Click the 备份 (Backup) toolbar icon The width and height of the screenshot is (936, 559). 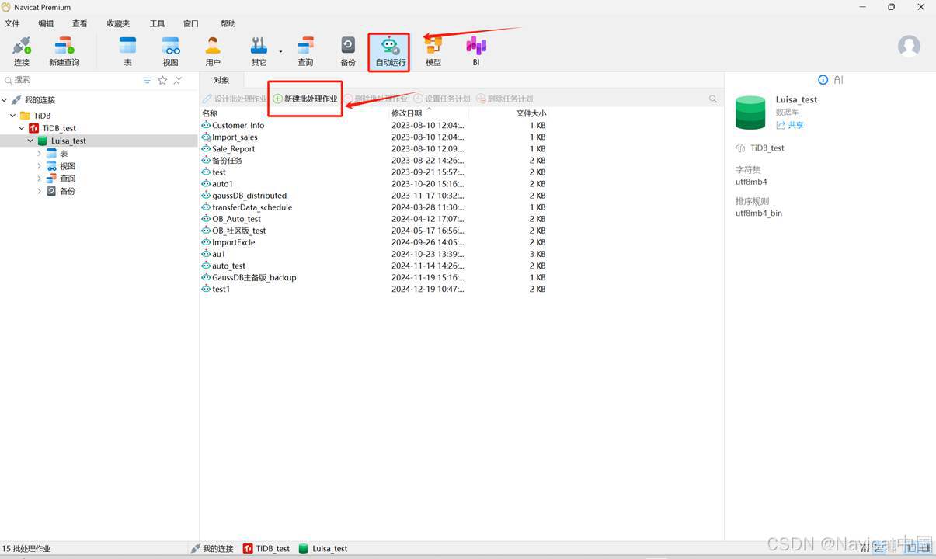click(x=348, y=51)
